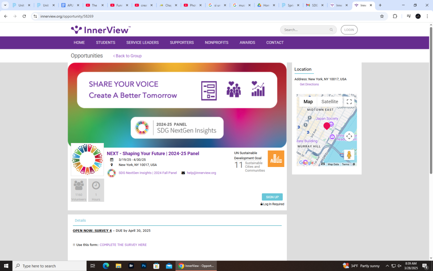The height and width of the screenshot is (271, 433).
Task: Open the browser Extensions puzzle icon
Action: point(395,16)
